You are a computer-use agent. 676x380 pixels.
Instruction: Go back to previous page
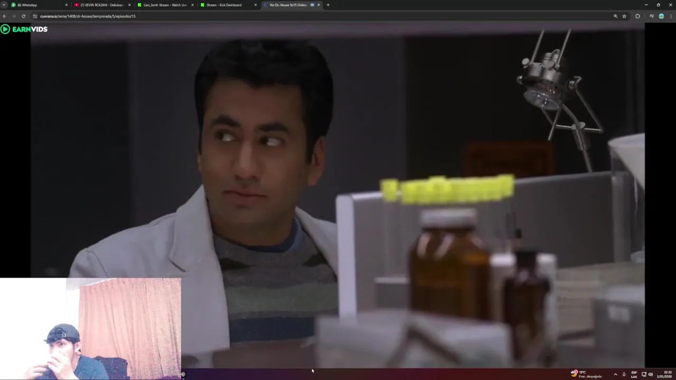pos(4,16)
